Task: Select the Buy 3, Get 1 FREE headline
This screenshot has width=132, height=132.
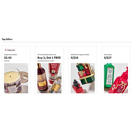Action: (x=49, y=58)
